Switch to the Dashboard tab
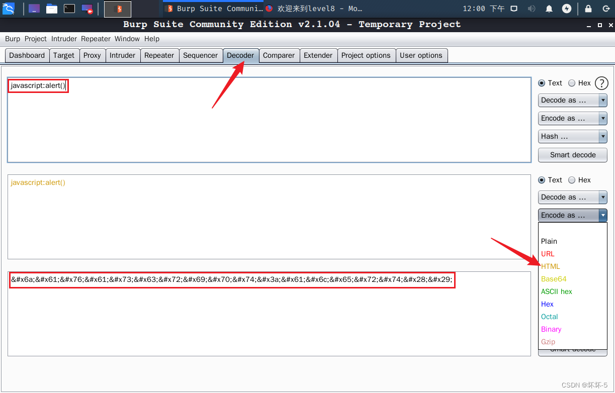 click(27, 55)
